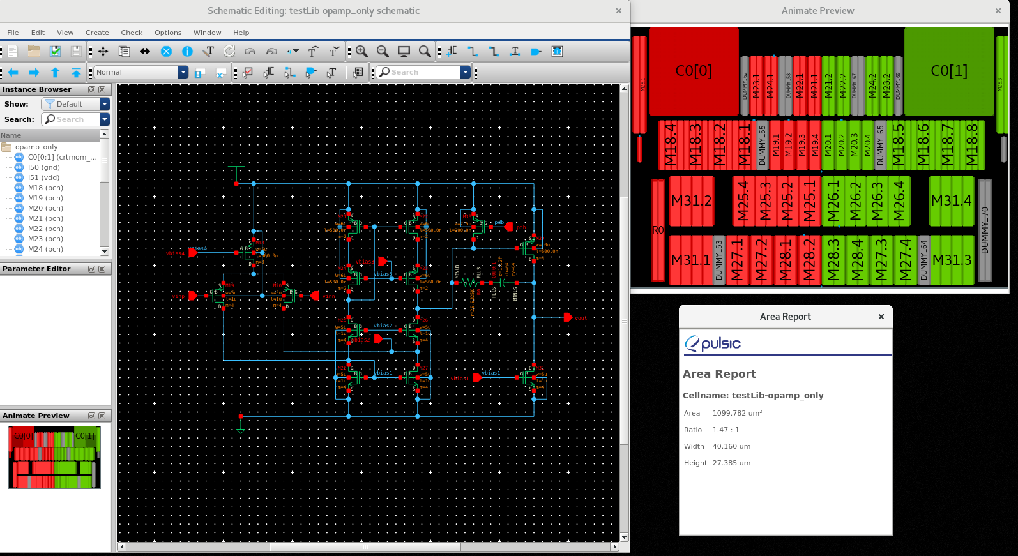1018x556 pixels.
Task: Select M20 (pch) in instance list
Action: 45,208
